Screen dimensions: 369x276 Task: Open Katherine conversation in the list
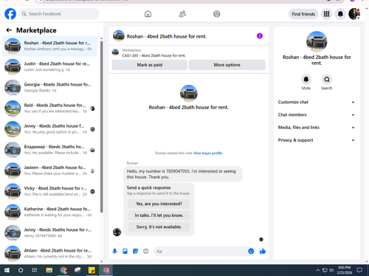(50, 212)
